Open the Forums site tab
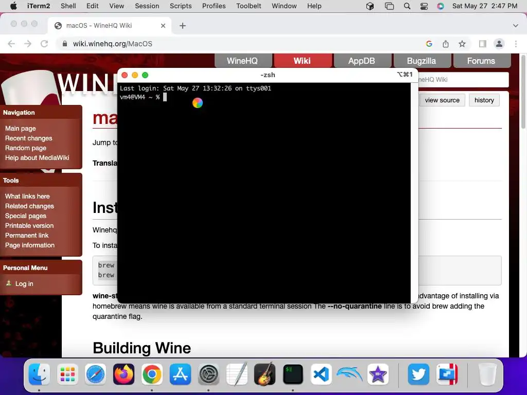527x395 pixels. tap(481, 61)
